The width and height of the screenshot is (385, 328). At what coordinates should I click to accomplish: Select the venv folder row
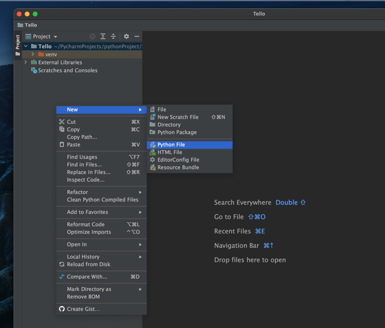pos(82,54)
